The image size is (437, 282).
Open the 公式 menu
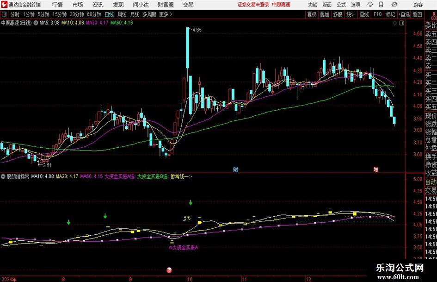pyautogui.click(x=341, y=5)
